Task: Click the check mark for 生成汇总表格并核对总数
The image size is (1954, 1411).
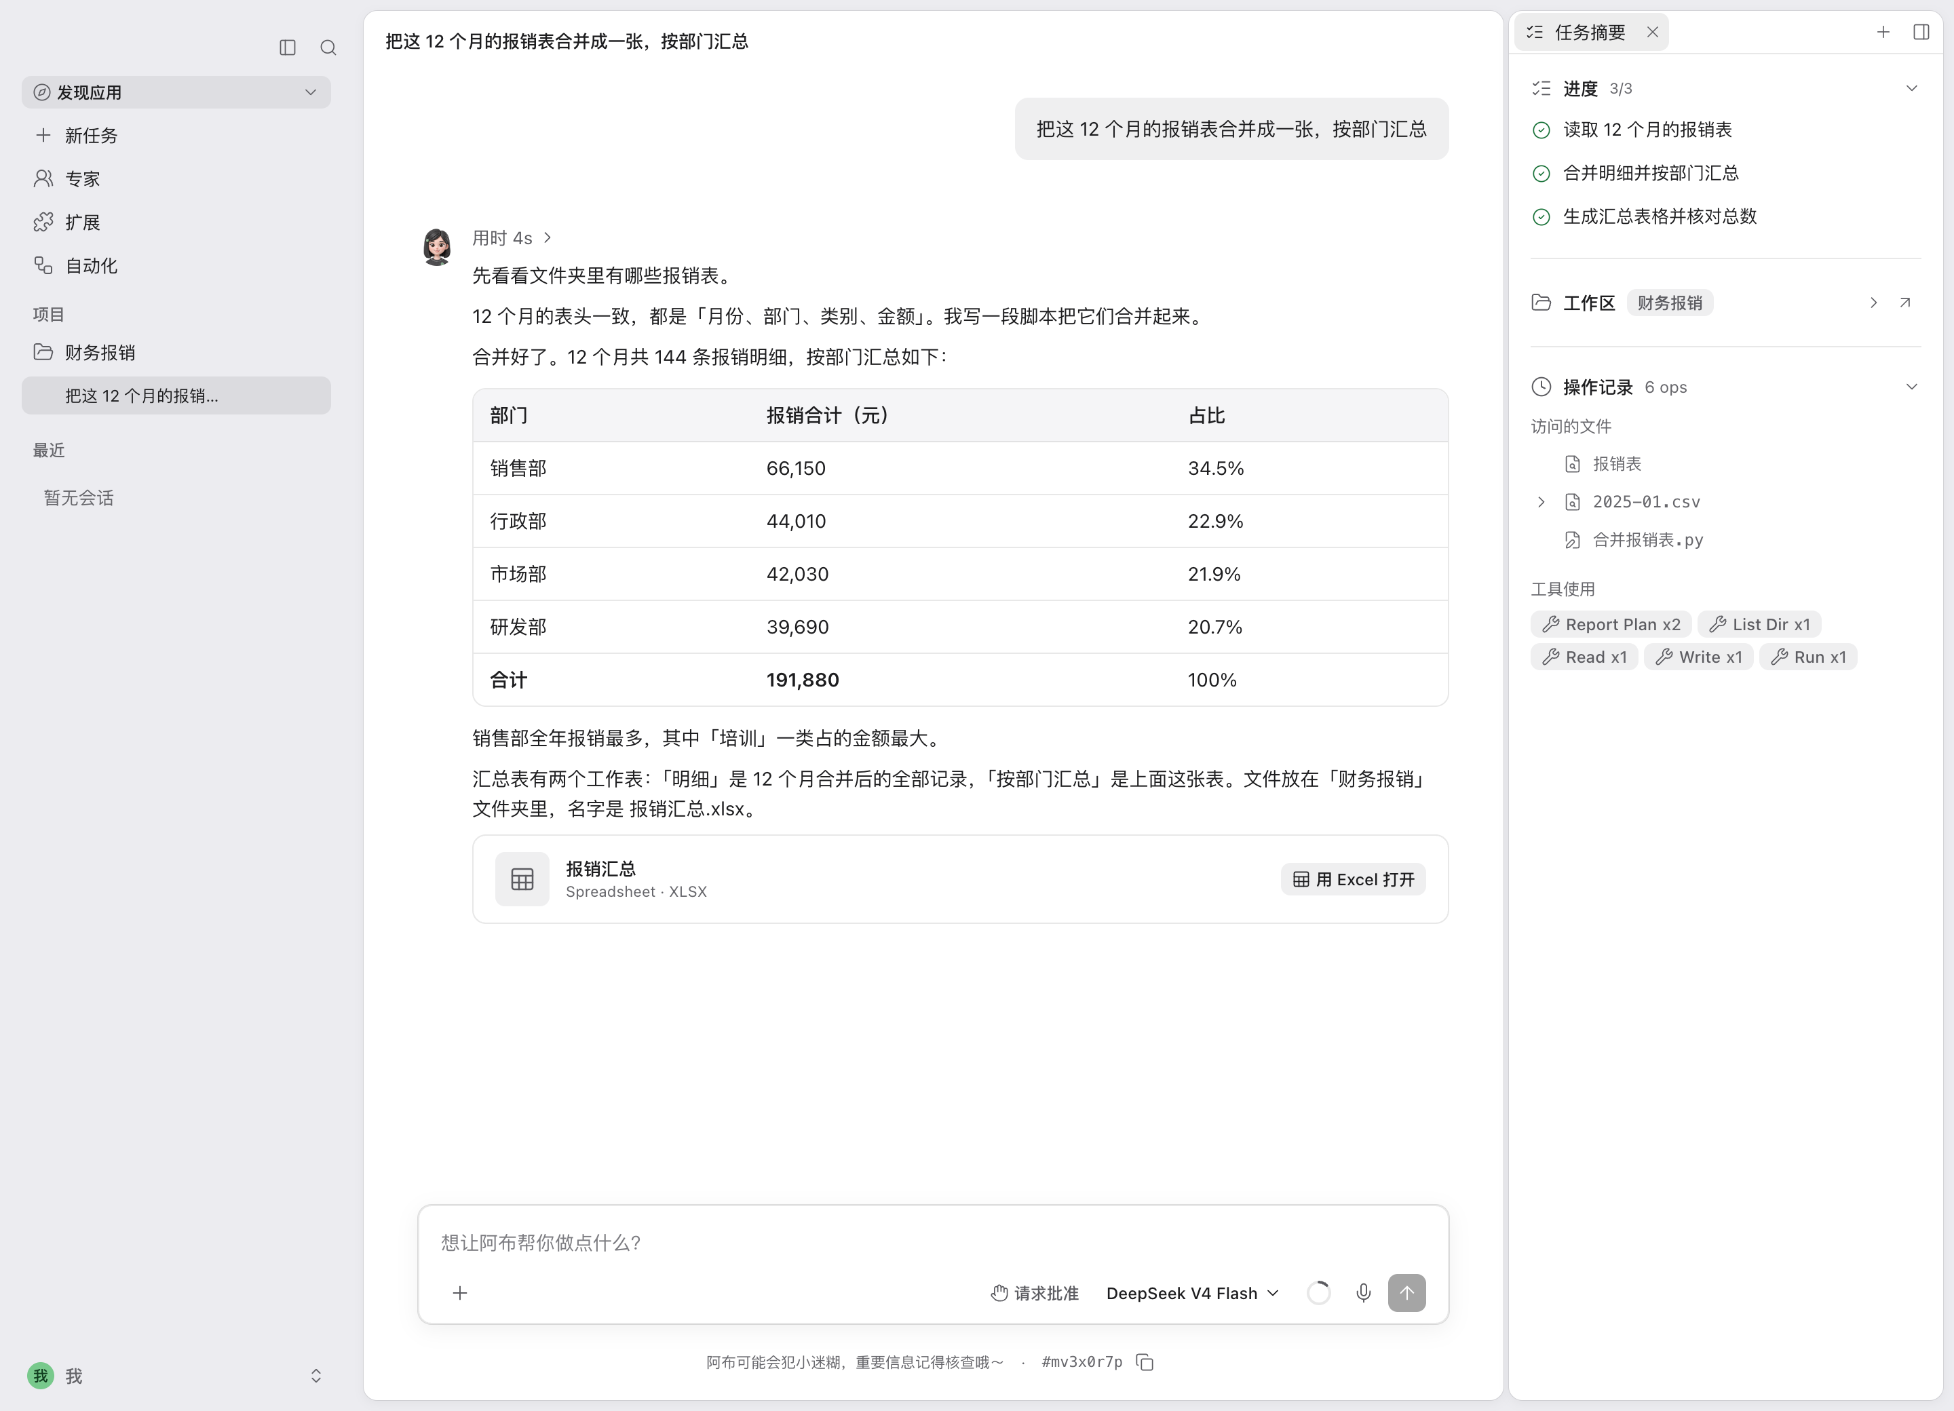Action: pyautogui.click(x=1541, y=217)
